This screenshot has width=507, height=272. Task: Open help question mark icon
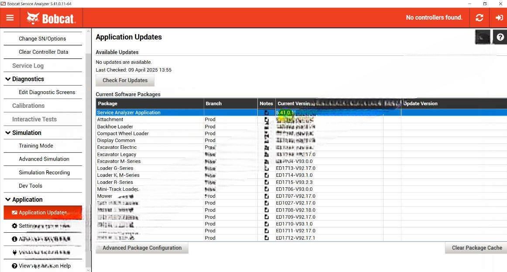500,37
